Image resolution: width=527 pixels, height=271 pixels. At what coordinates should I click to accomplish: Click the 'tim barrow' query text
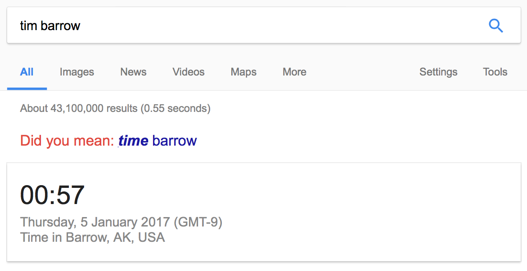50,26
